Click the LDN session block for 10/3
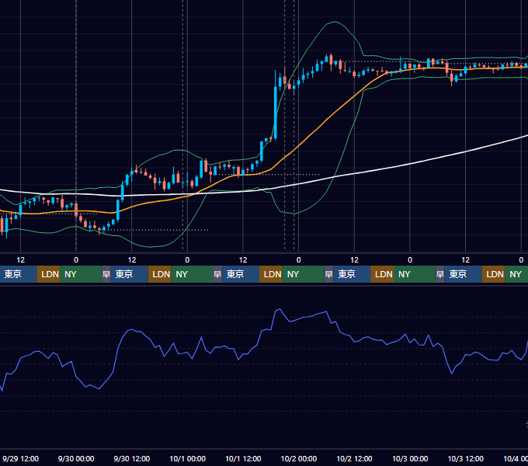This screenshot has height=466, width=528. [494, 274]
